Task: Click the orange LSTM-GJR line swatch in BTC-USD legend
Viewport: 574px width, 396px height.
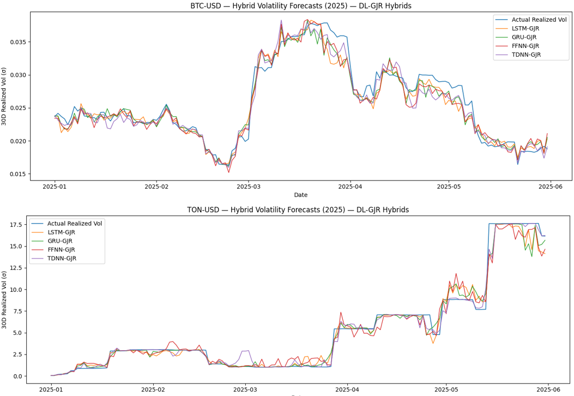Action: (x=502, y=29)
